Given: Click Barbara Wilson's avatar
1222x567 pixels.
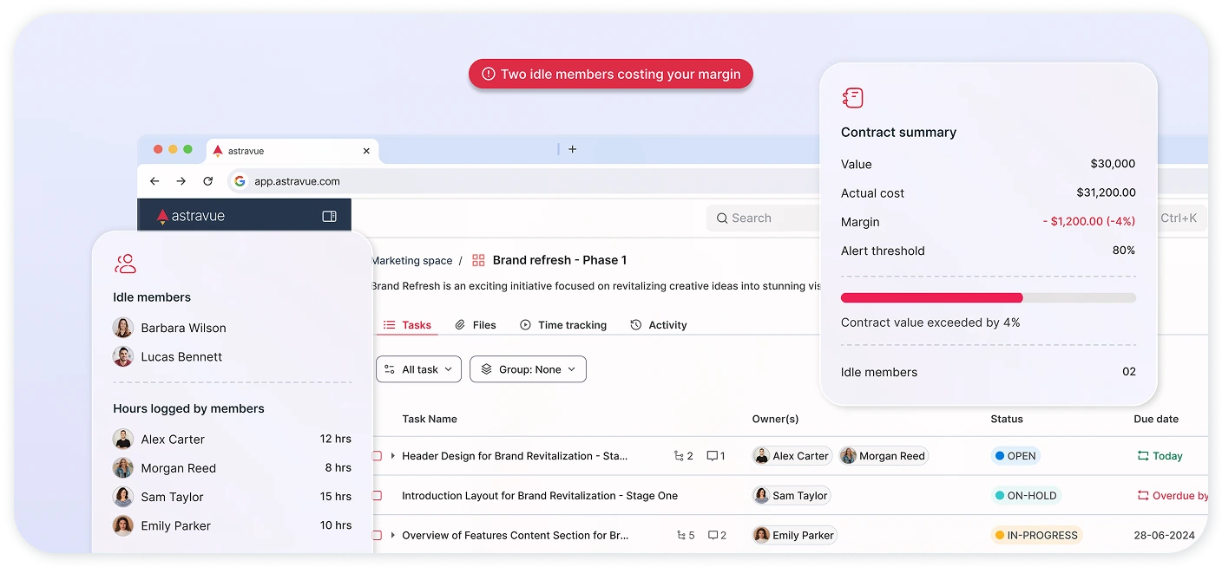Looking at the screenshot, I should (123, 328).
